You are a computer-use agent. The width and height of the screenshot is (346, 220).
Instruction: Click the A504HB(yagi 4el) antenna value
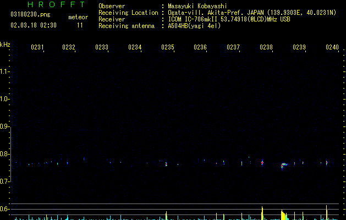(194, 26)
